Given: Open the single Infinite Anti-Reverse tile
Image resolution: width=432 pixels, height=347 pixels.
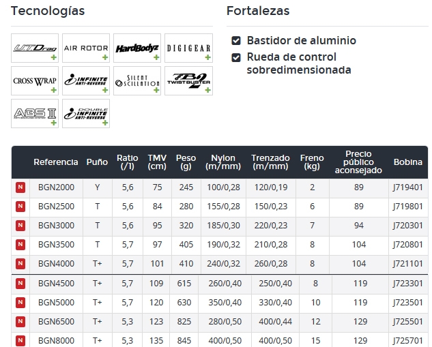Looking at the screenshot, I should pos(86,81).
